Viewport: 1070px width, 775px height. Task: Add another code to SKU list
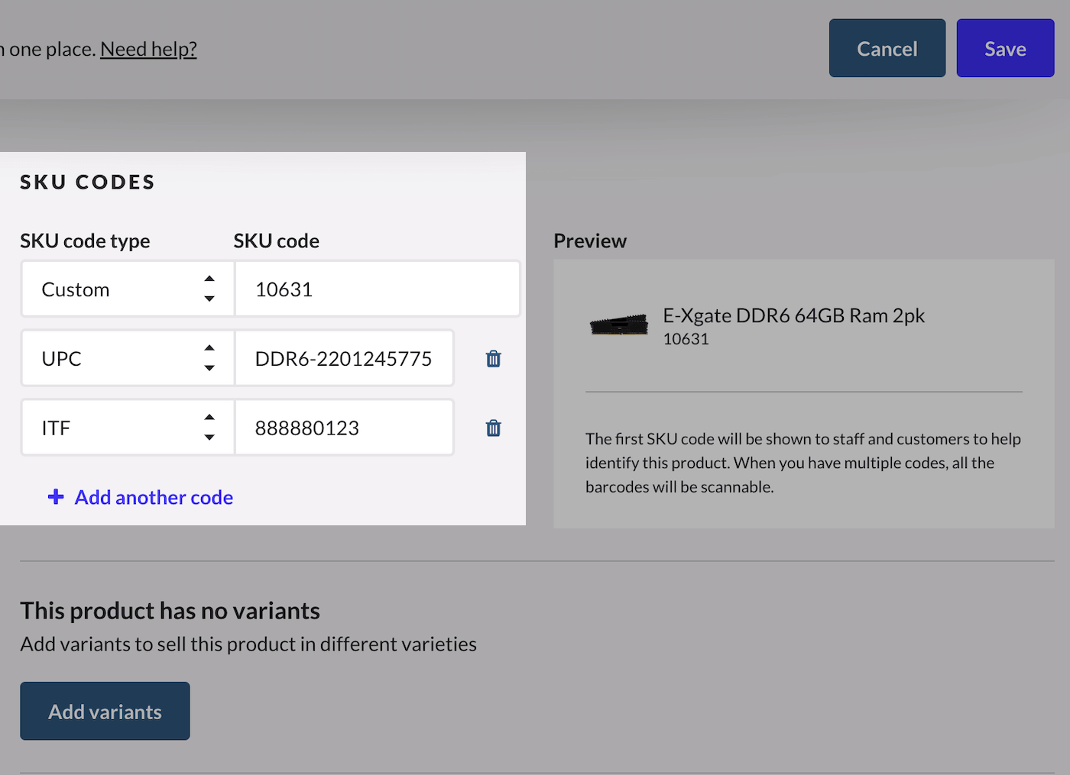pos(154,497)
